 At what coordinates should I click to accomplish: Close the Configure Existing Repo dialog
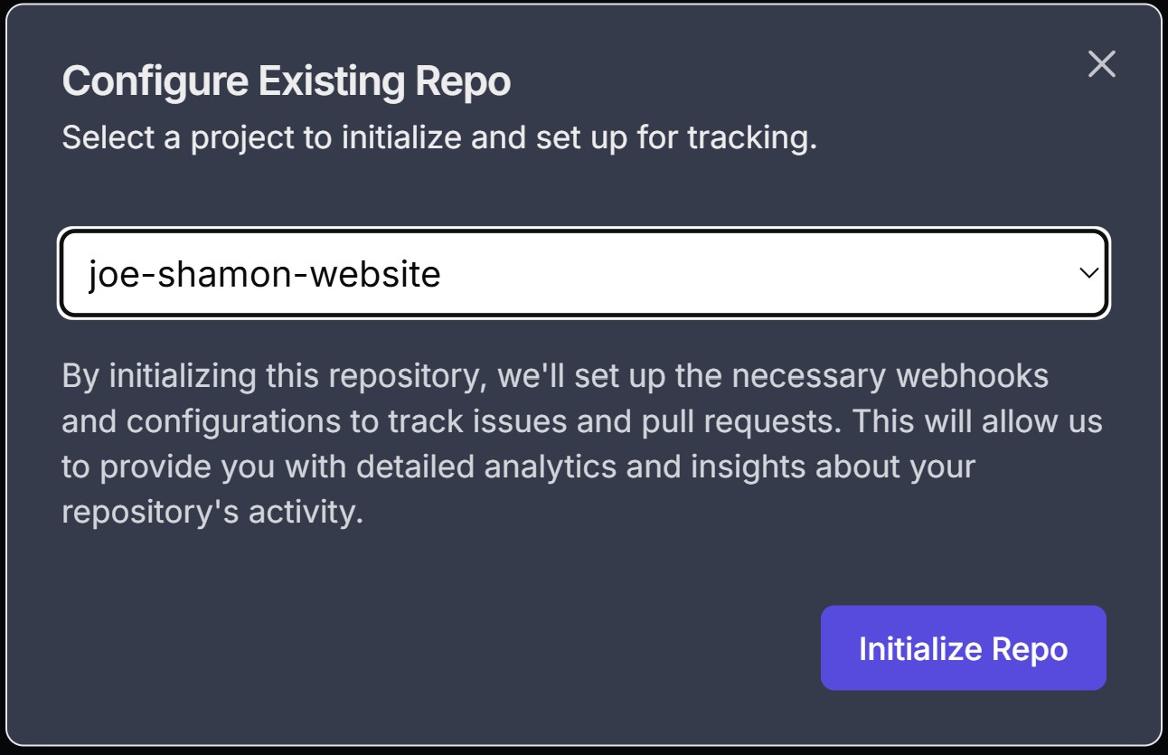point(1101,65)
